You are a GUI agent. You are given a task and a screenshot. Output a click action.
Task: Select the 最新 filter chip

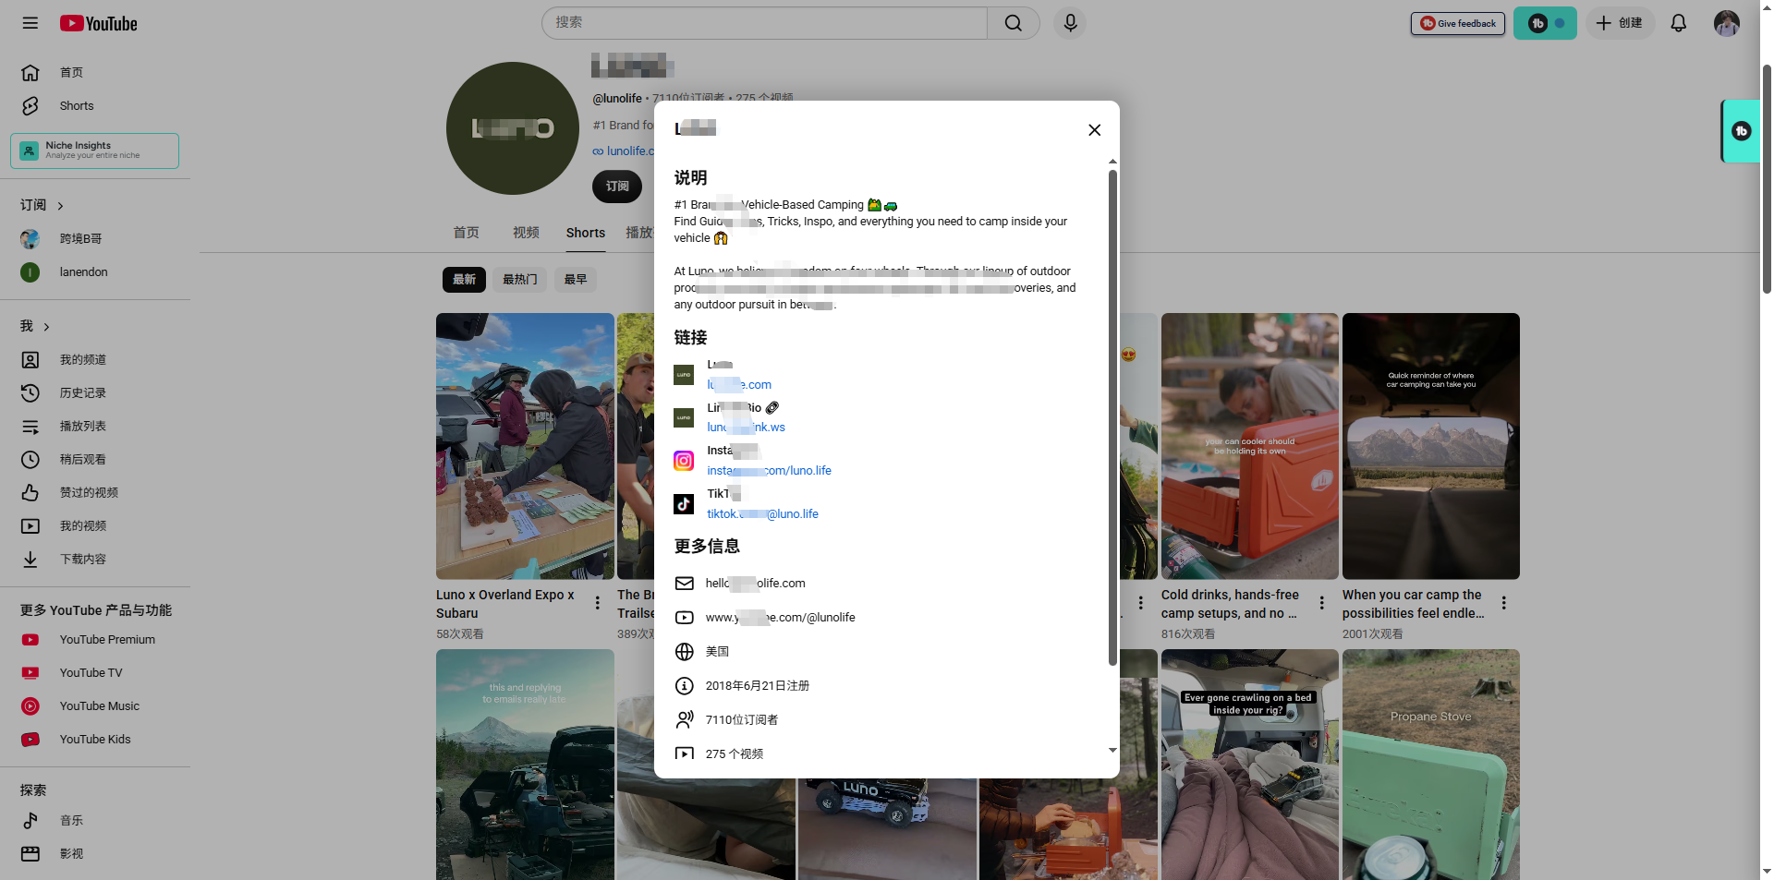pos(464,280)
